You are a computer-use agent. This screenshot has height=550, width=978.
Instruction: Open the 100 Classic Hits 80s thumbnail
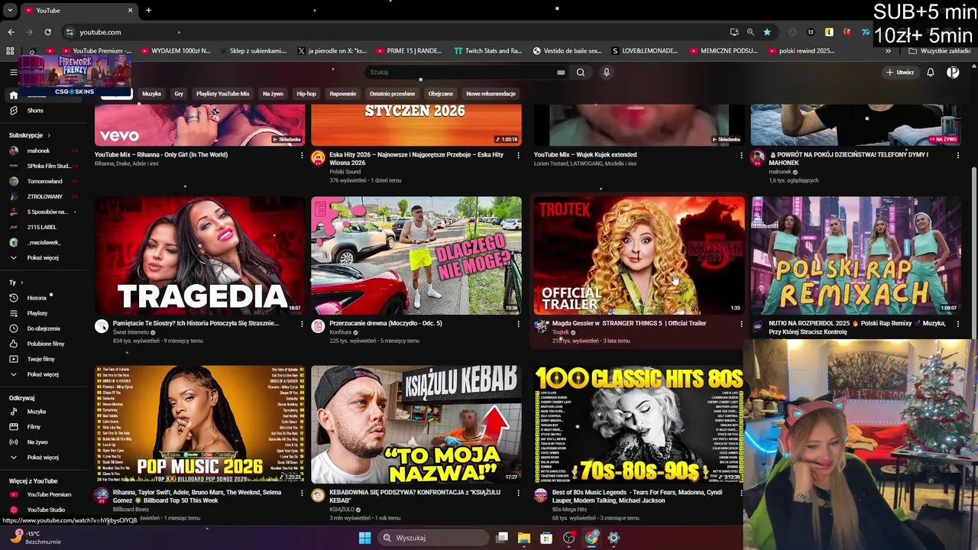639,424
